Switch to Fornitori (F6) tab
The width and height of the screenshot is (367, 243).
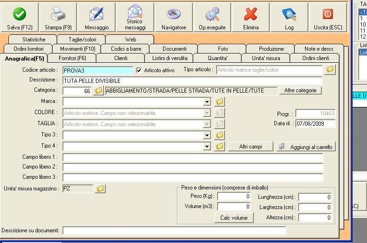(72, 58)
